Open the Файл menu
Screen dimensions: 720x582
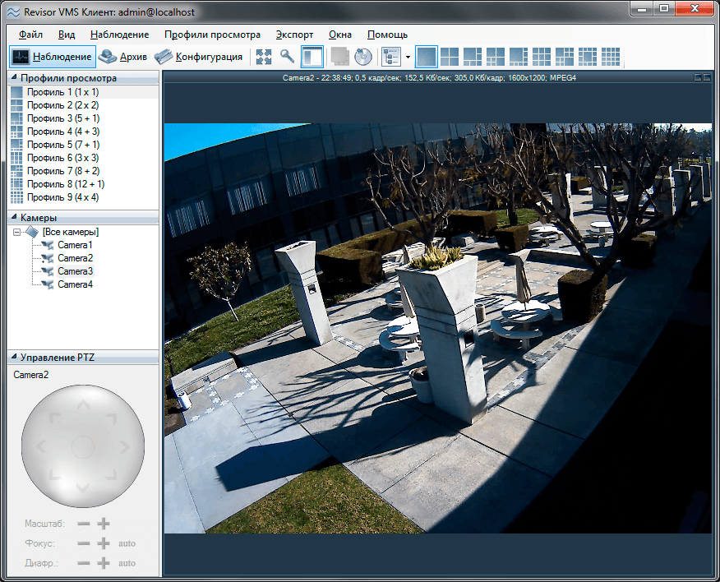[x=30, y=35]
